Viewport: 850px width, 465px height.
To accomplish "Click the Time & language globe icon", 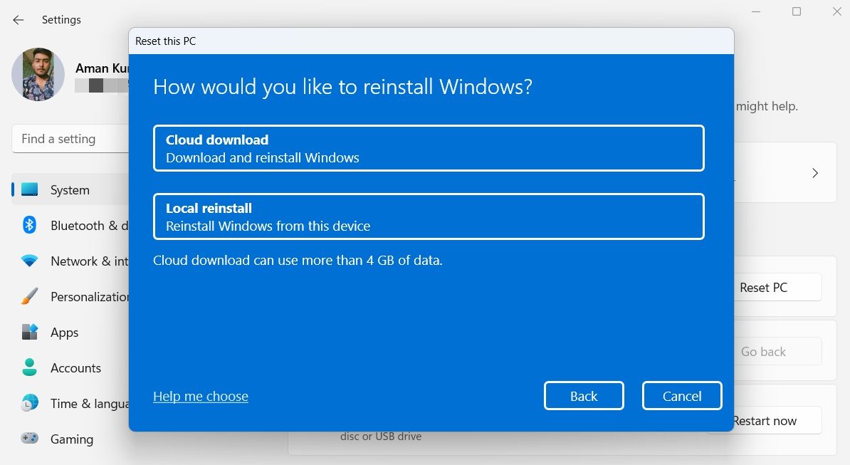I will pyautogui.click(x=29, y=402).
